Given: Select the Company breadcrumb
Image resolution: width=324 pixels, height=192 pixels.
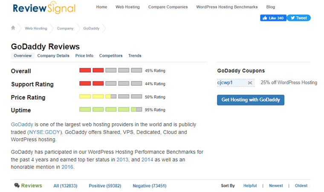Looking at the screenshot, I should pyautogui.click(x=65, y=28).
